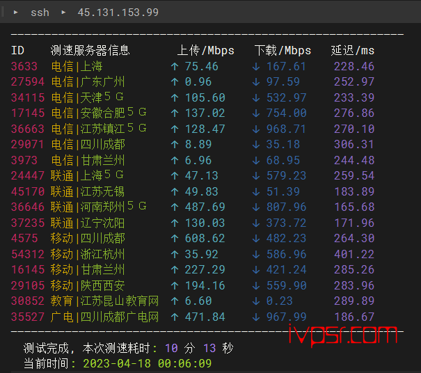Click latency value 228.46
This screenshot has height=373, width=421.
(x=354, y=66)
